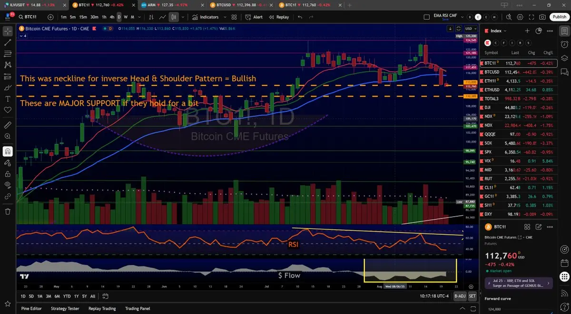Open the Indicators dialog
571x314 pixels.
206,17
